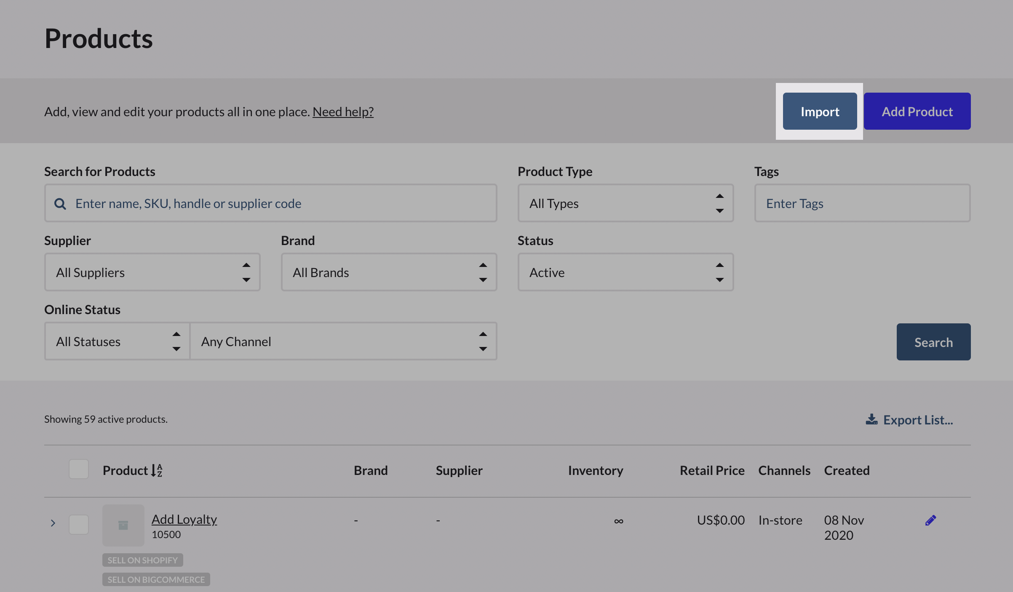Click the Add Product button
1013x592 pixels.
pos(917,111)
